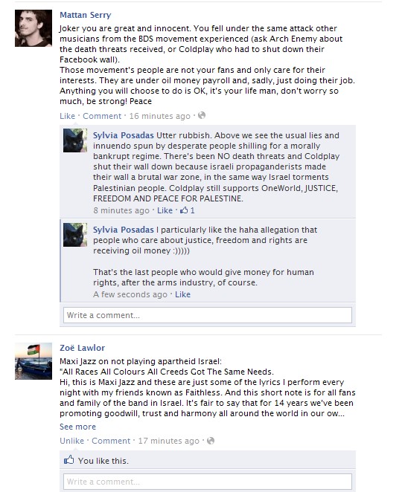Open the Mattan Serry profile name link

86,15
